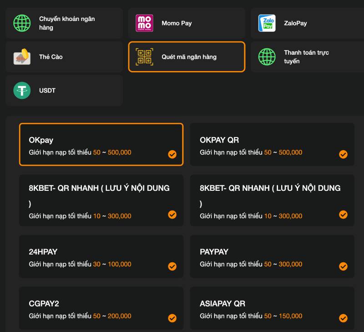364x332 pixels.
Task: Click the globe icon for Thanh toán trực tuyến
Action: pos(267,57)
